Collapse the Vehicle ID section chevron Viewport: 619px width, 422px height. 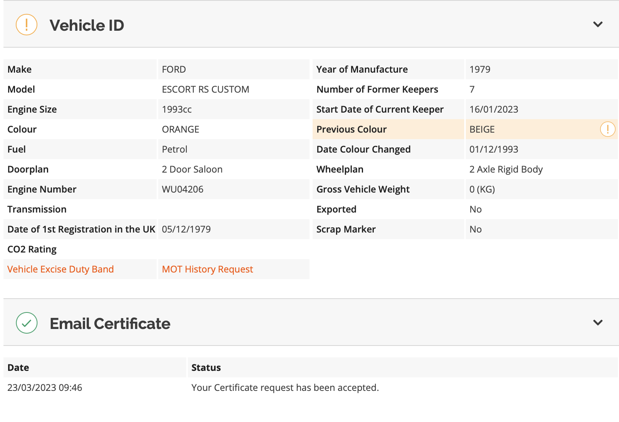[x=598, y=24]
